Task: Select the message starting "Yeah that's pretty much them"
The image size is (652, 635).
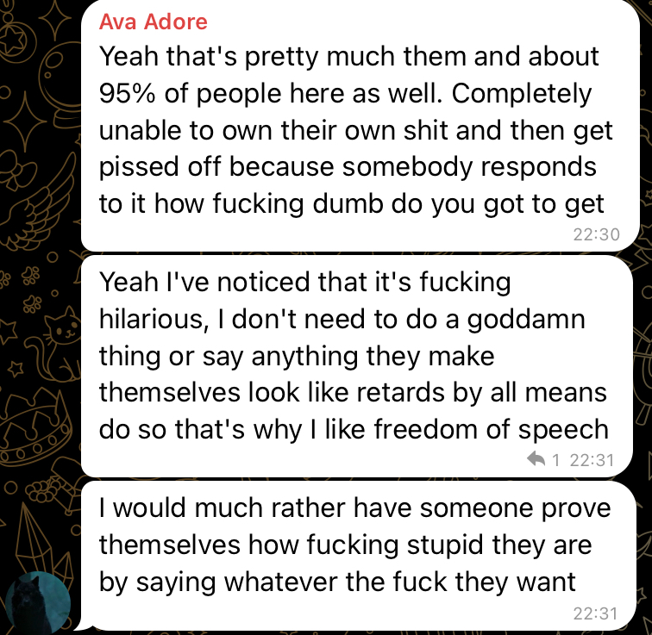Action: point(360,126)
